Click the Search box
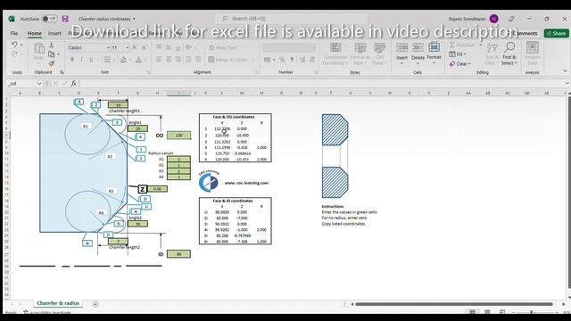571x321 pixels. (291, 18)
